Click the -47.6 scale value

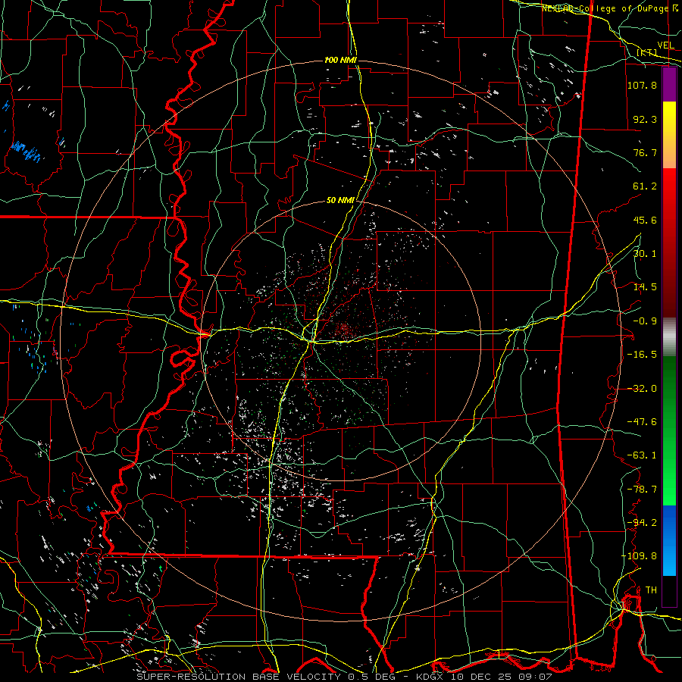pyautogui.click(x=642, y=422)
